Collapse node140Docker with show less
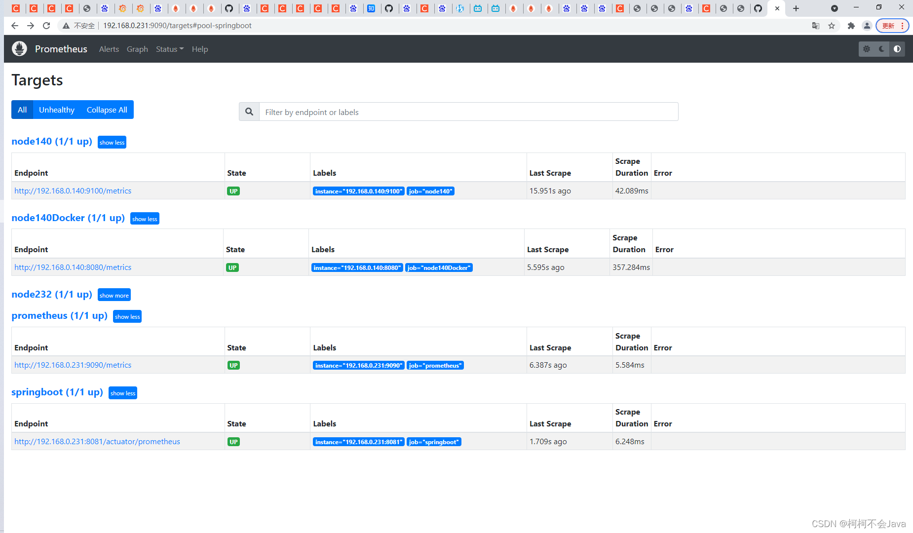This screenshot has width=913, height=533. (x=145, y=219)
